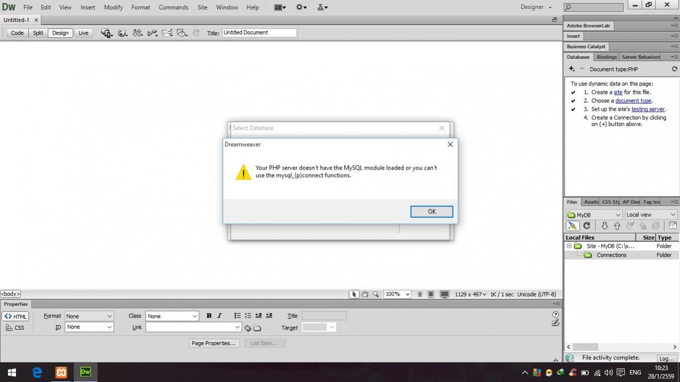Click Check browser compatibility icon
Viewport: 680px width, 382px height.
[x=167, y=33]
